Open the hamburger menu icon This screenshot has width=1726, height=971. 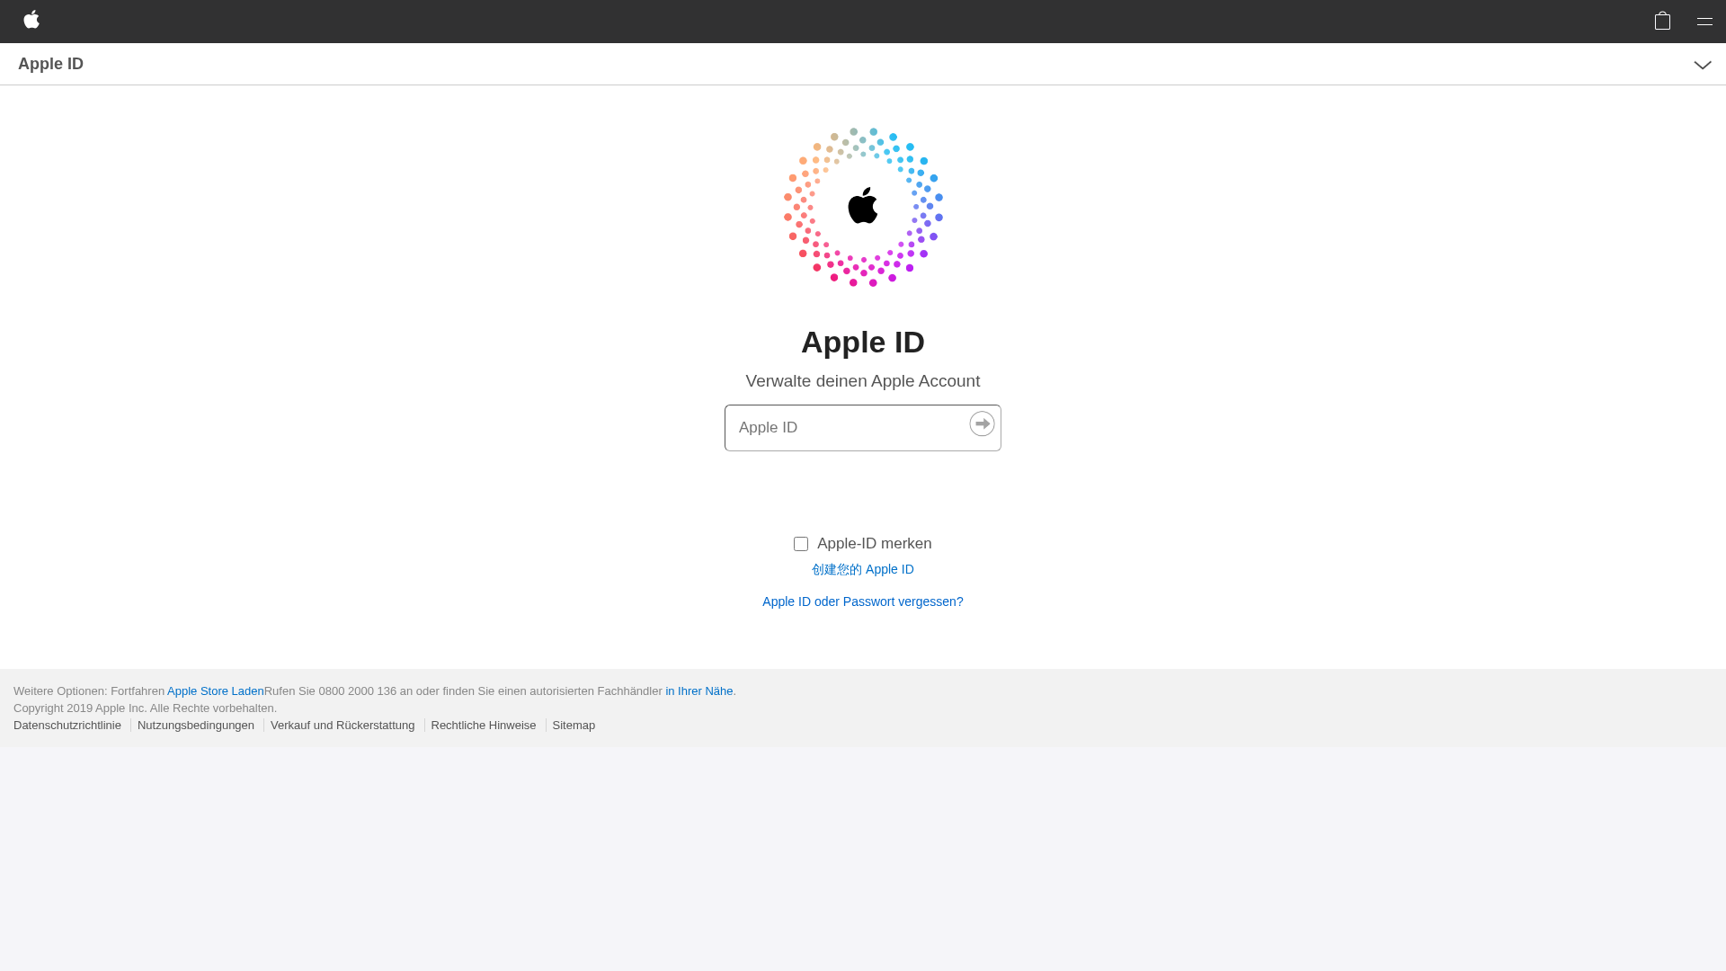click(1704, 22)
